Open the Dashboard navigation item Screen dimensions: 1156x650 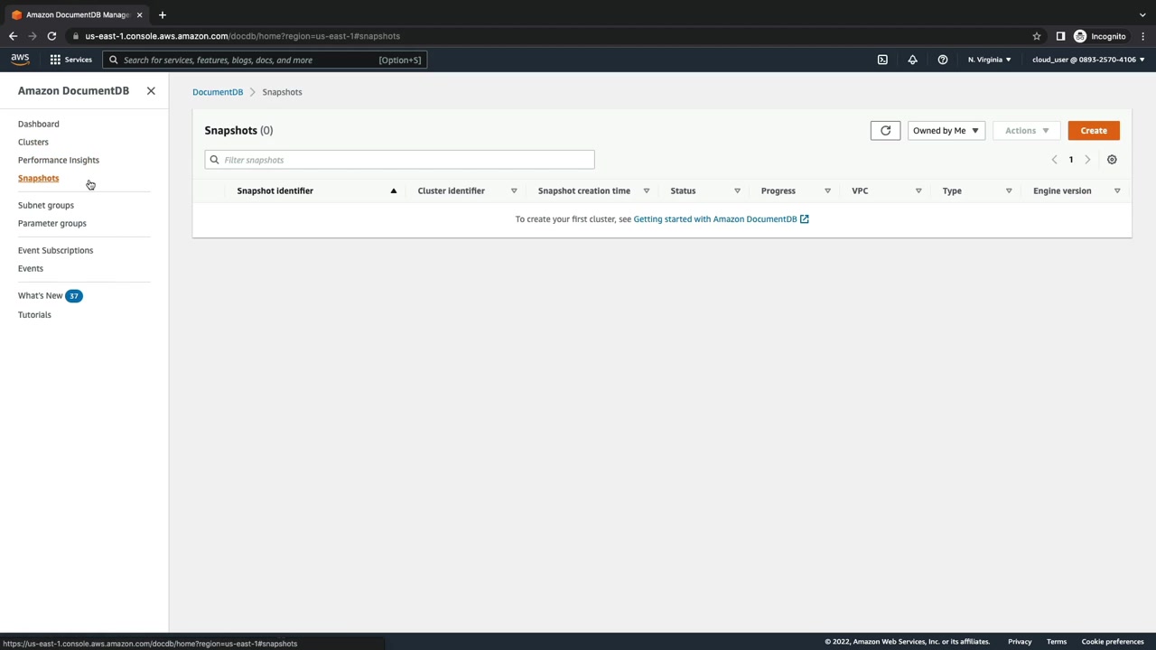coord(39,124)
